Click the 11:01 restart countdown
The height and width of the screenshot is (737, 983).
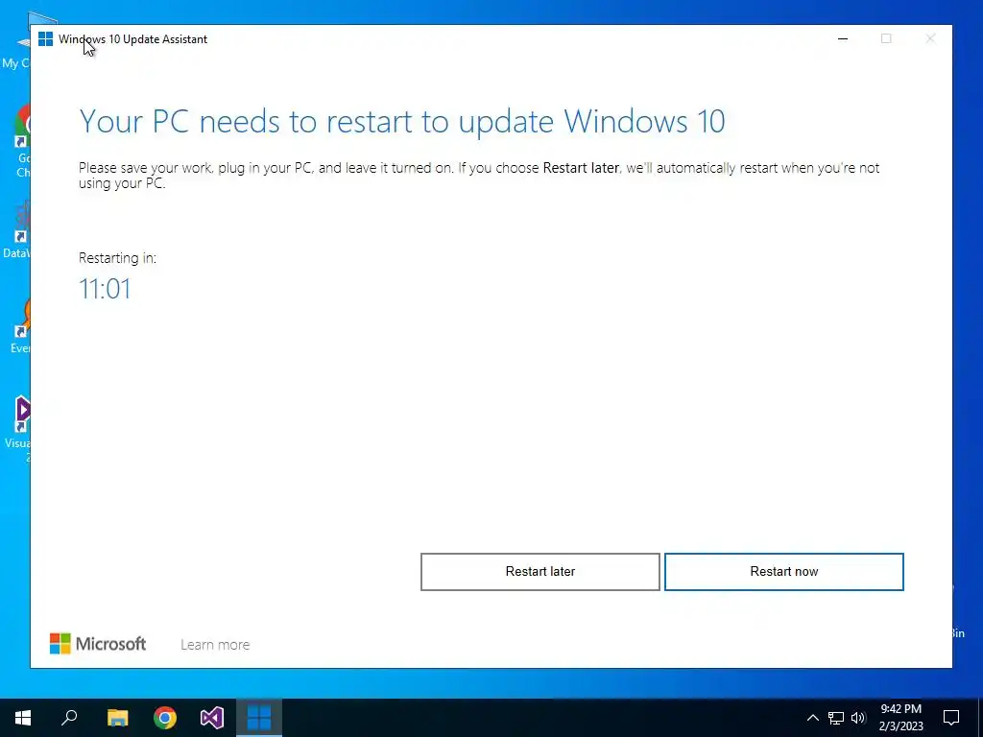click(x=105, y=289)
